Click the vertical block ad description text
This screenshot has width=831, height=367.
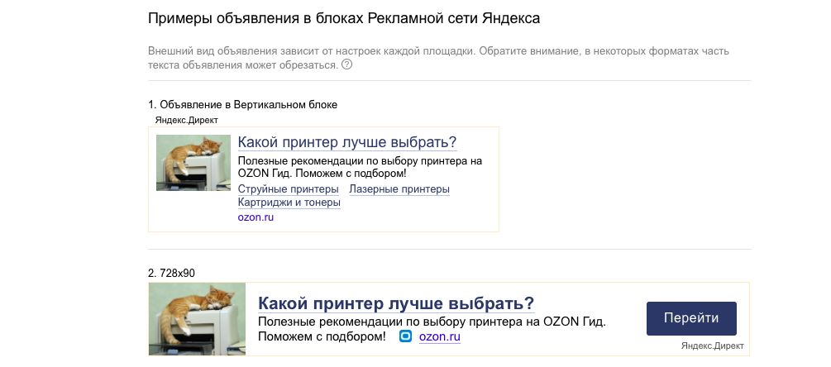[360, 167]
